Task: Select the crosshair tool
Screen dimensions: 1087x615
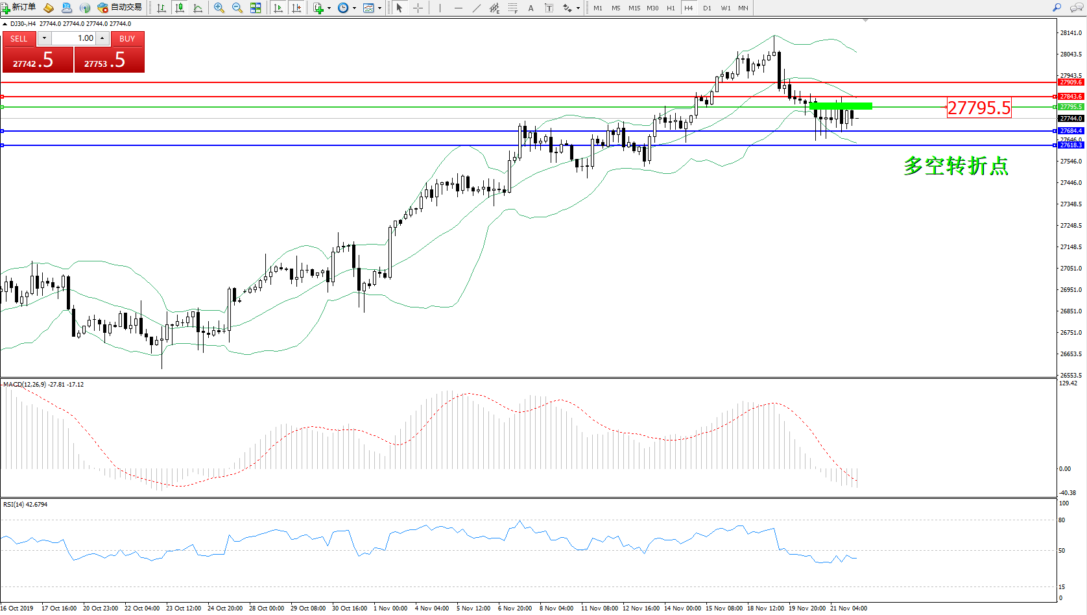Action: click(418, 8)
